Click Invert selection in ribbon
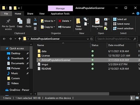 (123, 28)
